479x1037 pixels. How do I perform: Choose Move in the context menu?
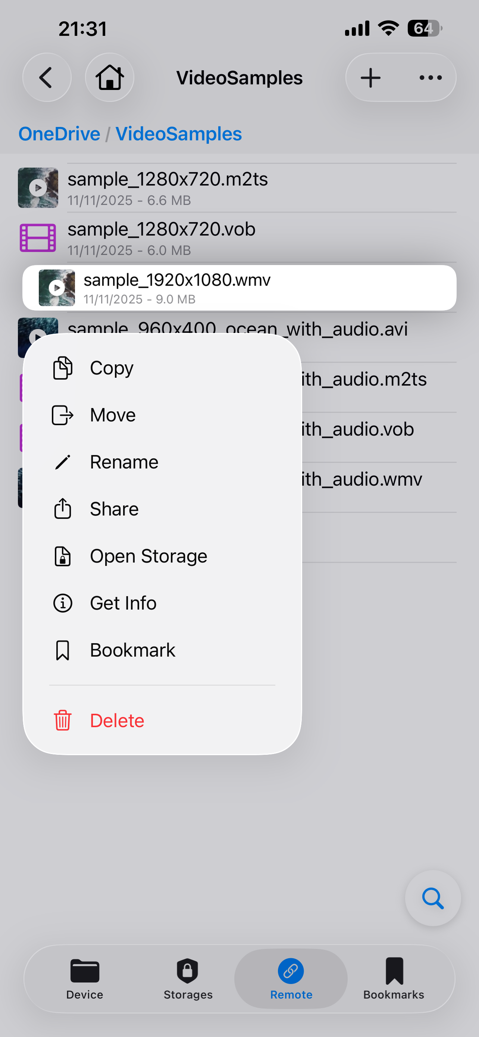pos(162,415)
